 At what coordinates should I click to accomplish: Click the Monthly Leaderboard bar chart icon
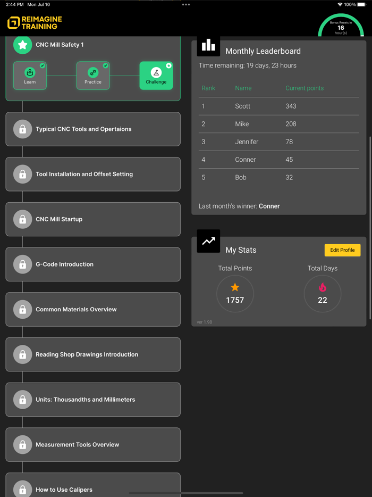point(208,45)
